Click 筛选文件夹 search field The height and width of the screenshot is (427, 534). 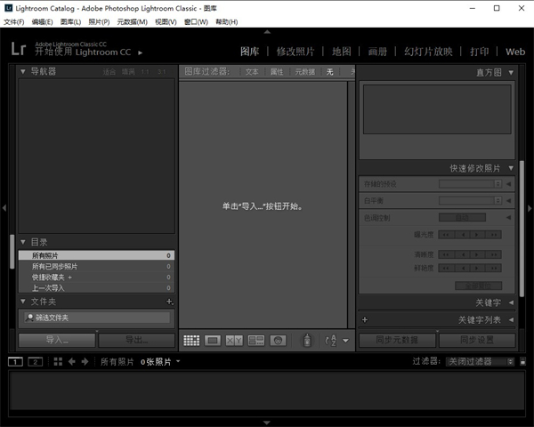click(97, 318)
